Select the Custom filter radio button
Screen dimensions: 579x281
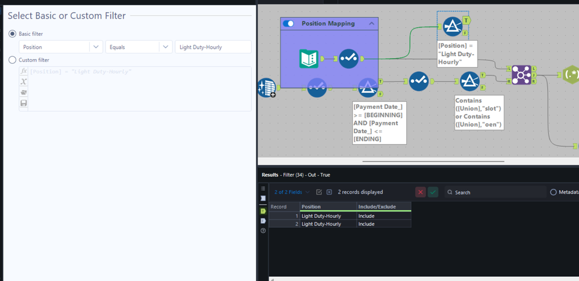click(x=12, y=60)
